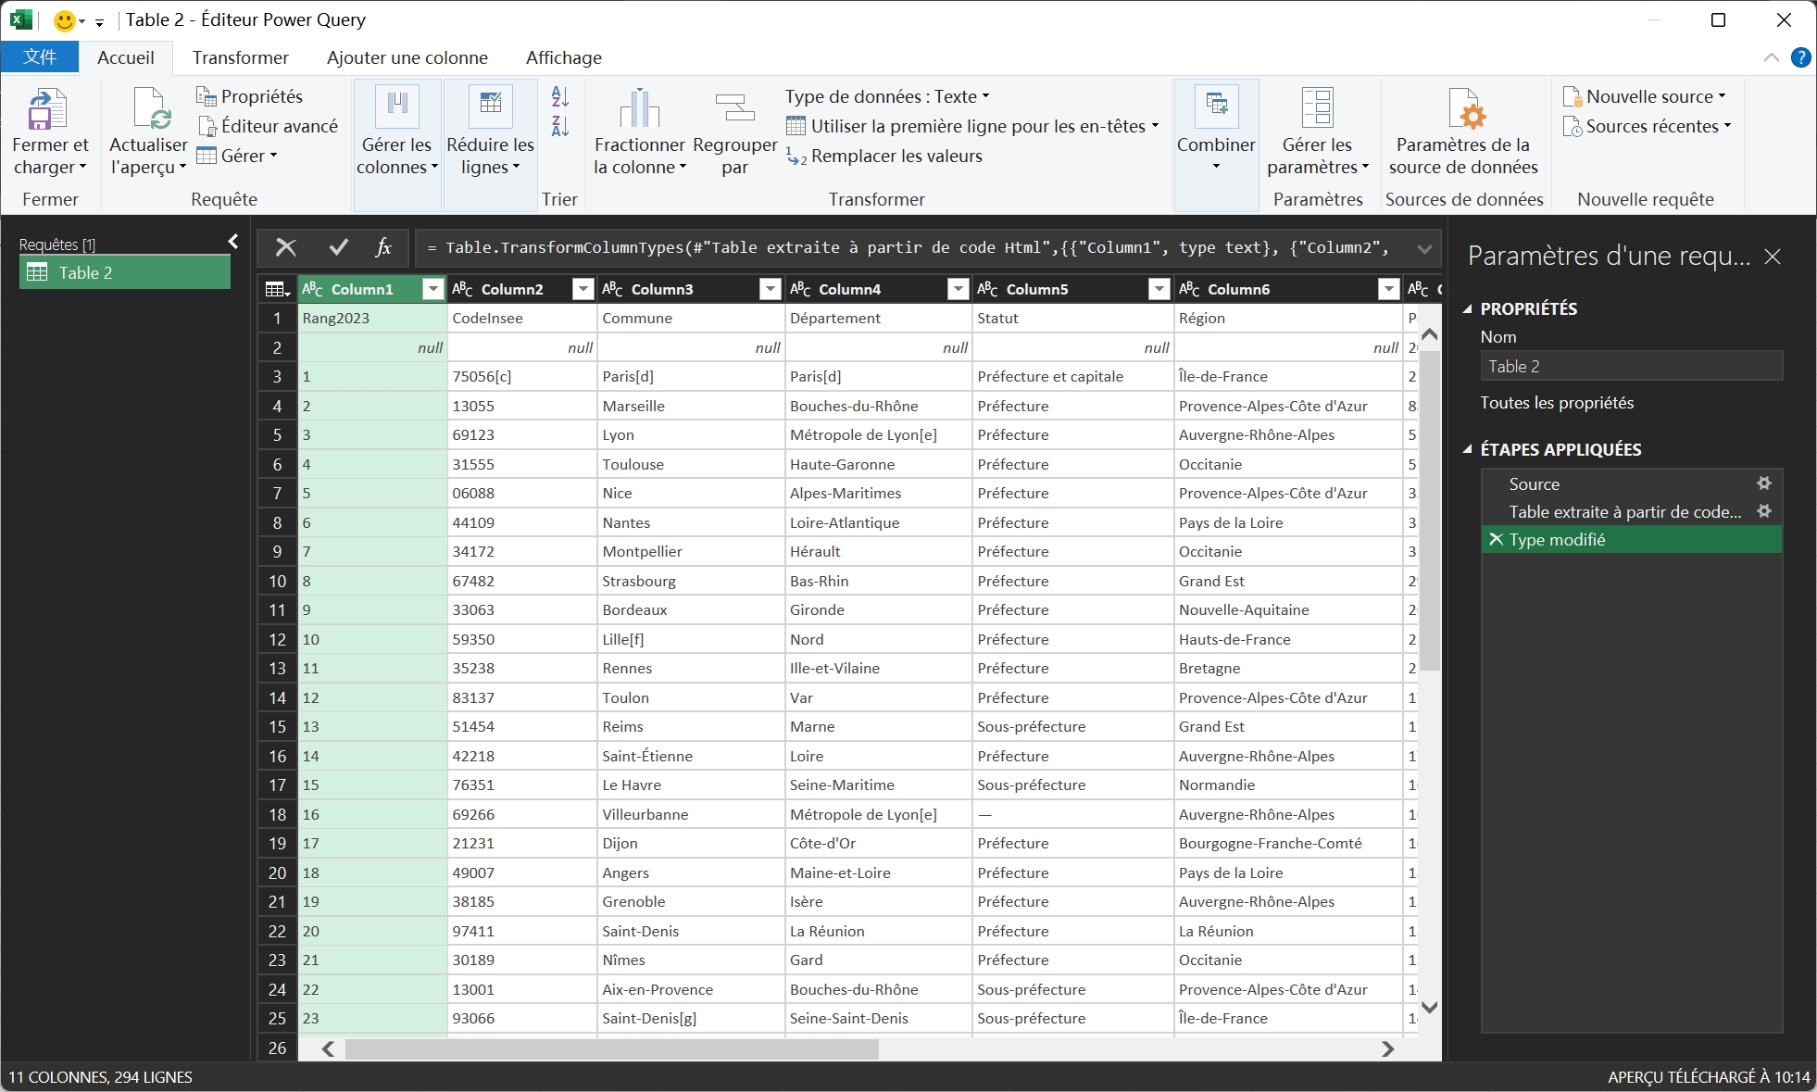
Task: Switch to the Accueil tab
Action: (x=126, y=57)
